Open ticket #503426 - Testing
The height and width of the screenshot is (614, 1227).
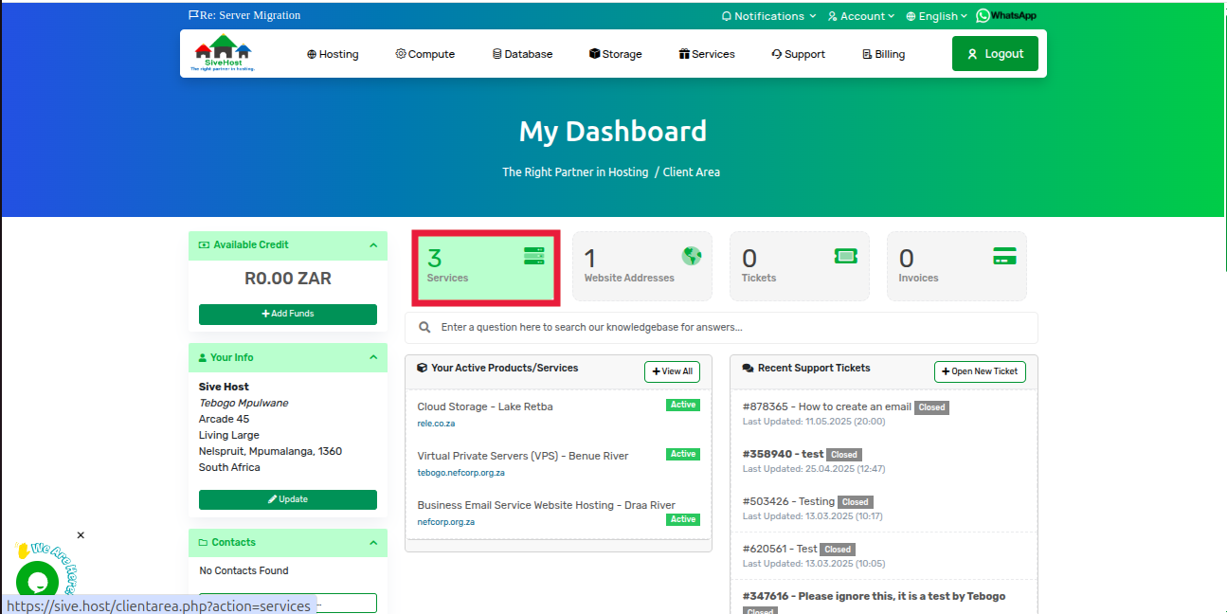788,501
